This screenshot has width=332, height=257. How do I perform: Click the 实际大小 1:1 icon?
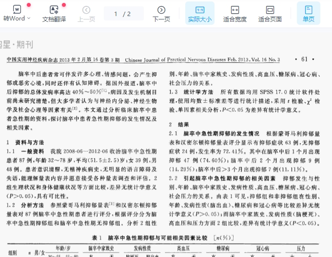(199, 10)
